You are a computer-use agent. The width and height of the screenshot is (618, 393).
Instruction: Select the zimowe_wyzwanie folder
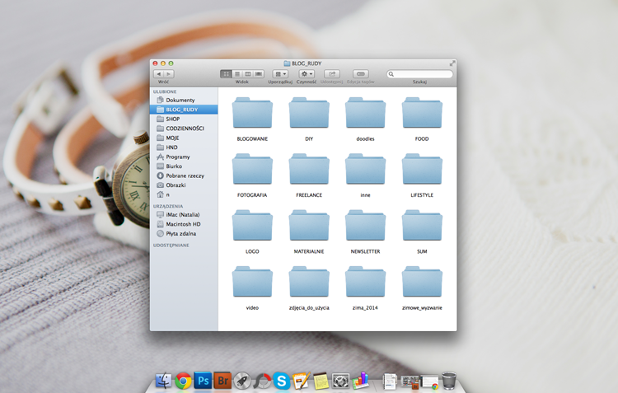pos(422,288)
